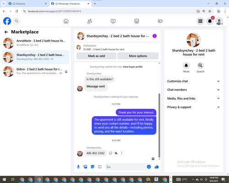Image resolution: width=229 pixels, height=183 pixels.
Task: Click the chat scrollbar thumb
Action: [x=159, y=125]
